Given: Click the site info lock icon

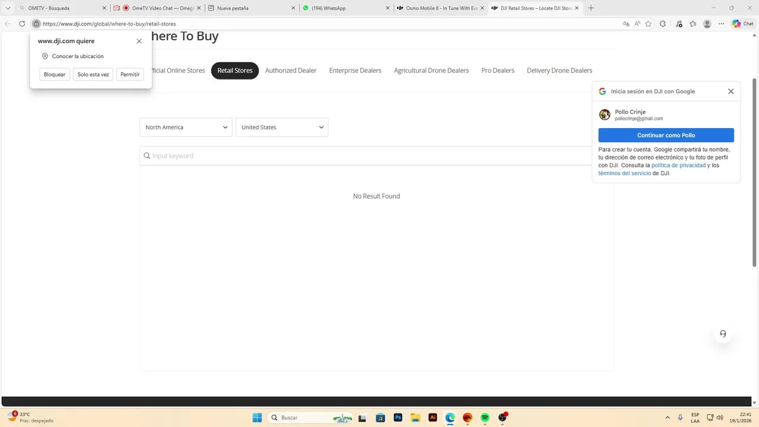Looking at the screenshot, I should click(x=36, y=24).
